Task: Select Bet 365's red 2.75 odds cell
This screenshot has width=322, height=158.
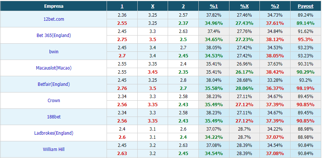Action: pos(122,39)
